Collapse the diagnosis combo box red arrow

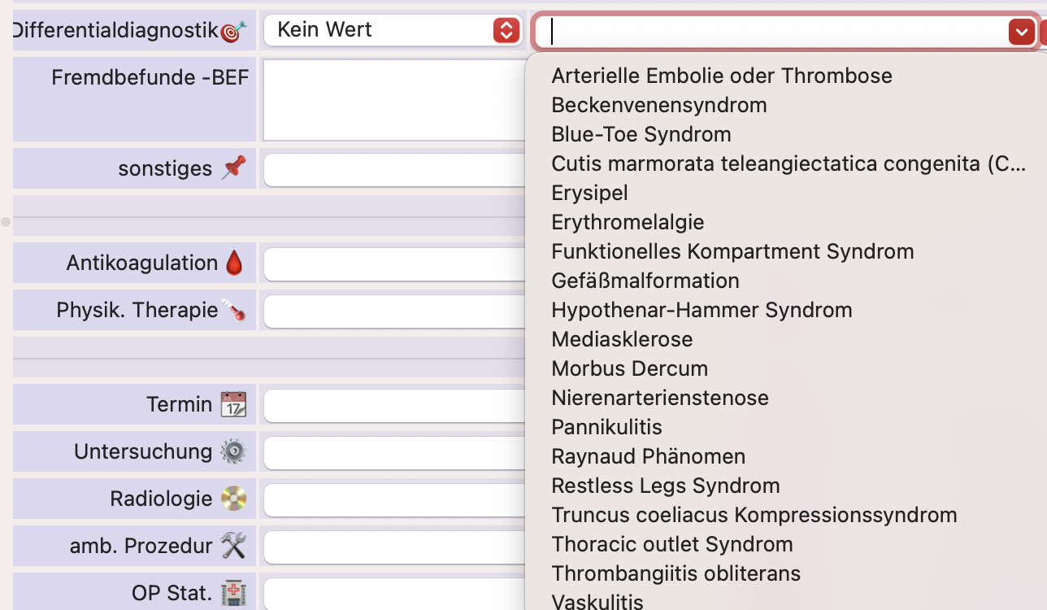(1021, 32)
